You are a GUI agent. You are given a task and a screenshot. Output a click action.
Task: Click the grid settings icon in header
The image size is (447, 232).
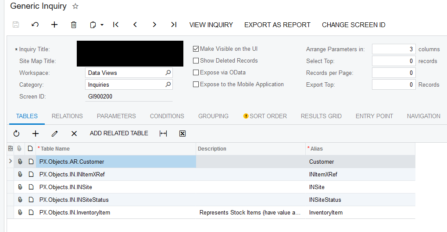point(11,148)
